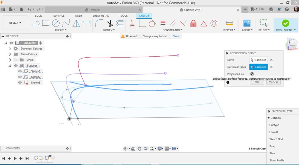
Task: Select the Fit Point Spline tool
Action: pyautogui.click(x=66, y=23)
